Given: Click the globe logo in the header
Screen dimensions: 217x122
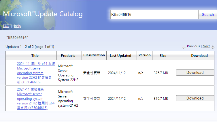Looking at the screenshot, I should coord(17,12).
